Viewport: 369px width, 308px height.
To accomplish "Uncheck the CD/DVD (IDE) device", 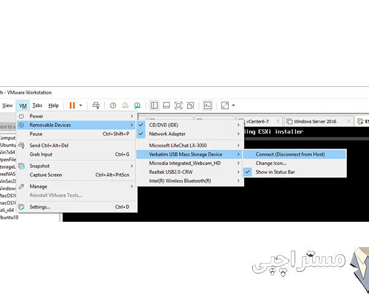I will click(141, 125).
